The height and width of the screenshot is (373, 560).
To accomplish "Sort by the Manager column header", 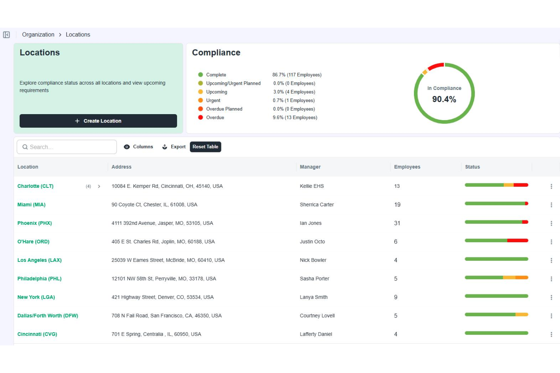I will click(x=310, y=167).
